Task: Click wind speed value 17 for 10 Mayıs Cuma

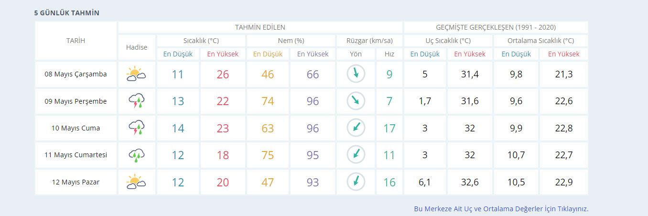Action: (389, 128)
